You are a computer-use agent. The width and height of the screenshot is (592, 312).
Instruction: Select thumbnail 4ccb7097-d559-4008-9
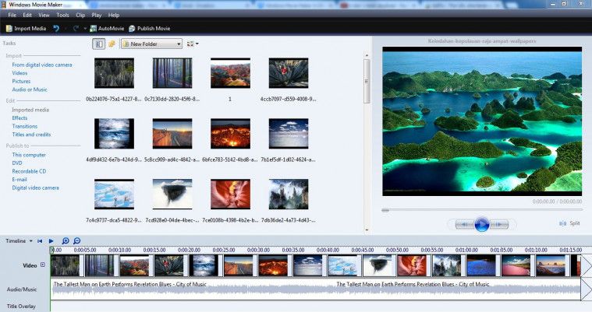(x=289, y=73)
